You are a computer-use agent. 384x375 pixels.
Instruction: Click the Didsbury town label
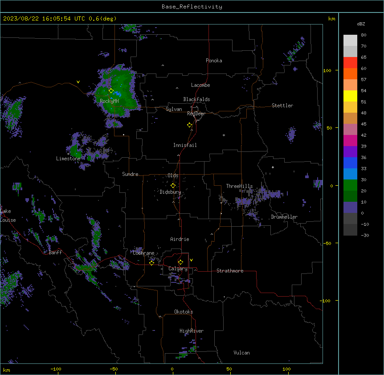[171, 192]
